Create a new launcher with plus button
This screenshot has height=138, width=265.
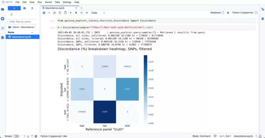tap(14, 8)
